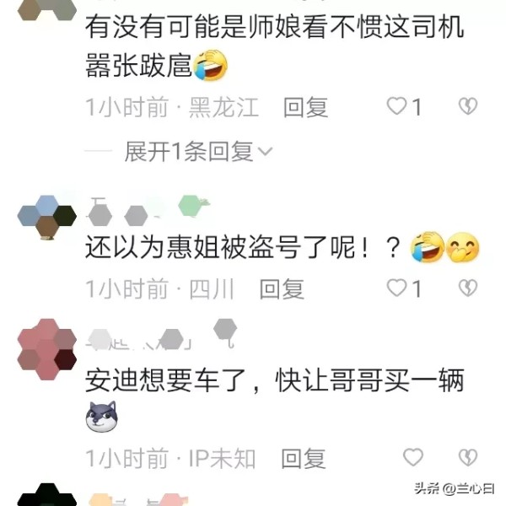The image size is (506, 506).
Task: Open the blue hexagon avatar's profile
Action: pos(46,218)
